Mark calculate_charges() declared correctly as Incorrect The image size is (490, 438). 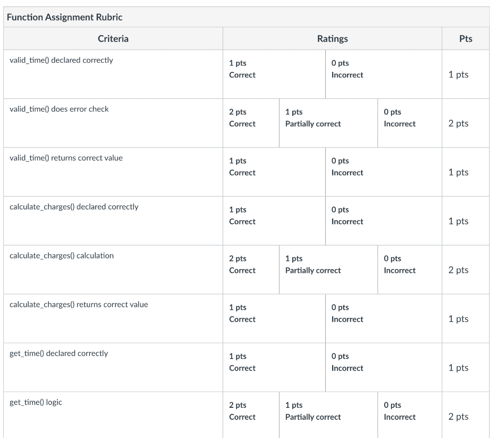click(x=383, y=221)
